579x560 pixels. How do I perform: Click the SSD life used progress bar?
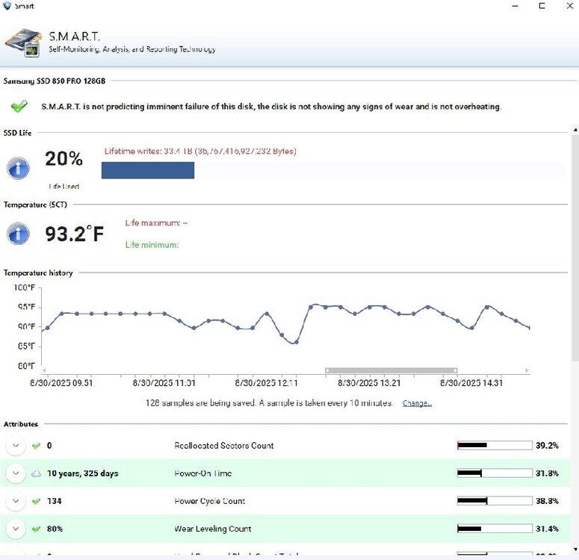332,170
